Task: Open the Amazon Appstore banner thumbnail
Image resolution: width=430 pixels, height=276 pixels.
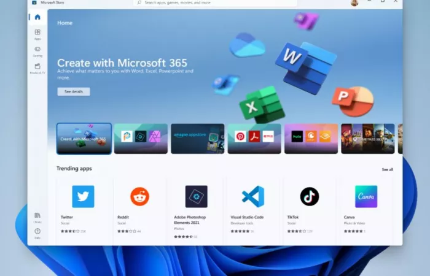Action: pyautogui.click(x=197, y=139)
